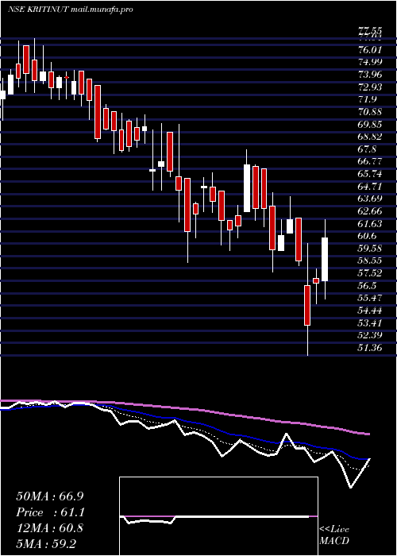
Task: Click the pink 50MA line at its right end
Action: (368, 434)
